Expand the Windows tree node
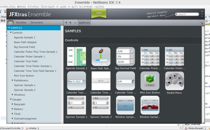Image resolution: width=210 pixels, height=130 pixels. pyautogui.click(x=12, y=94)
